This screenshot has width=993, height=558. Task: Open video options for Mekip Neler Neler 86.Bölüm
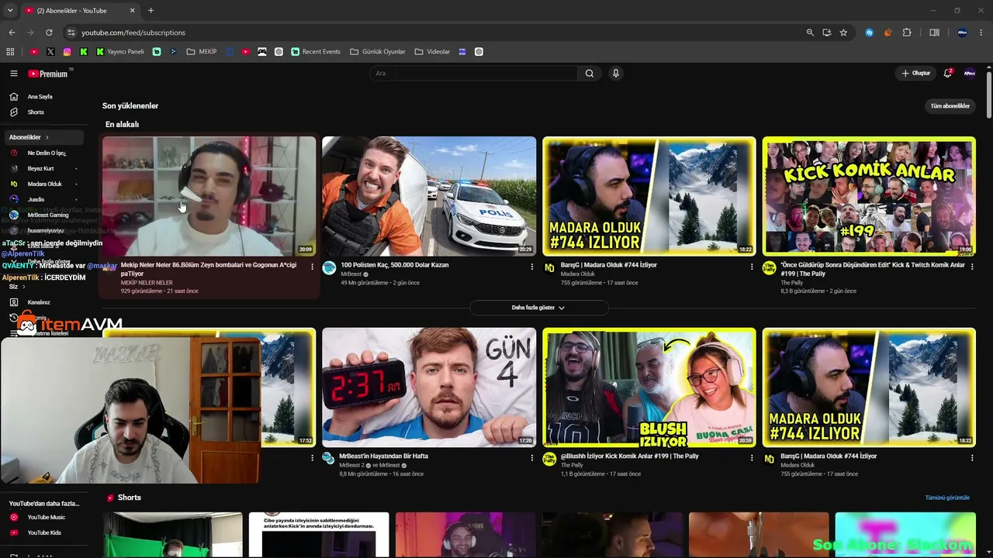click(x=313, y=267)
